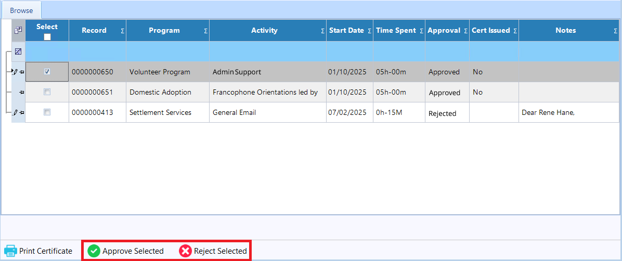The width and height of the screenshot is (622, 261).
Task: Uncheck the checkbox for record 0000000650
Action: pyautogui.click(x=47, y=72)
